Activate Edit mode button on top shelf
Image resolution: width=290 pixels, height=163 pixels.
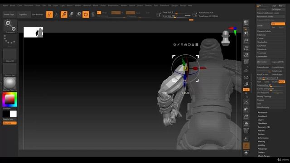tap(49, 14)
